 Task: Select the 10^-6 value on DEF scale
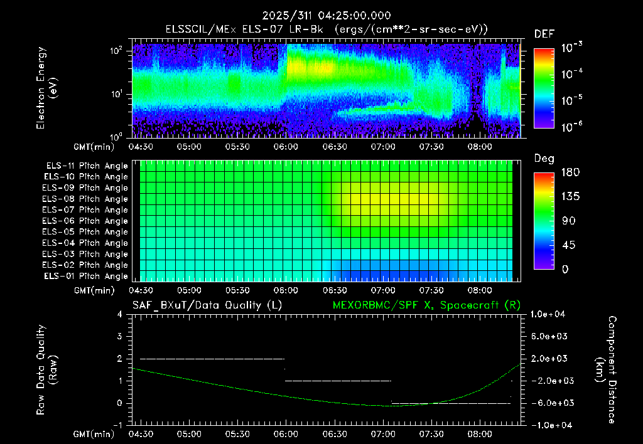572,127
